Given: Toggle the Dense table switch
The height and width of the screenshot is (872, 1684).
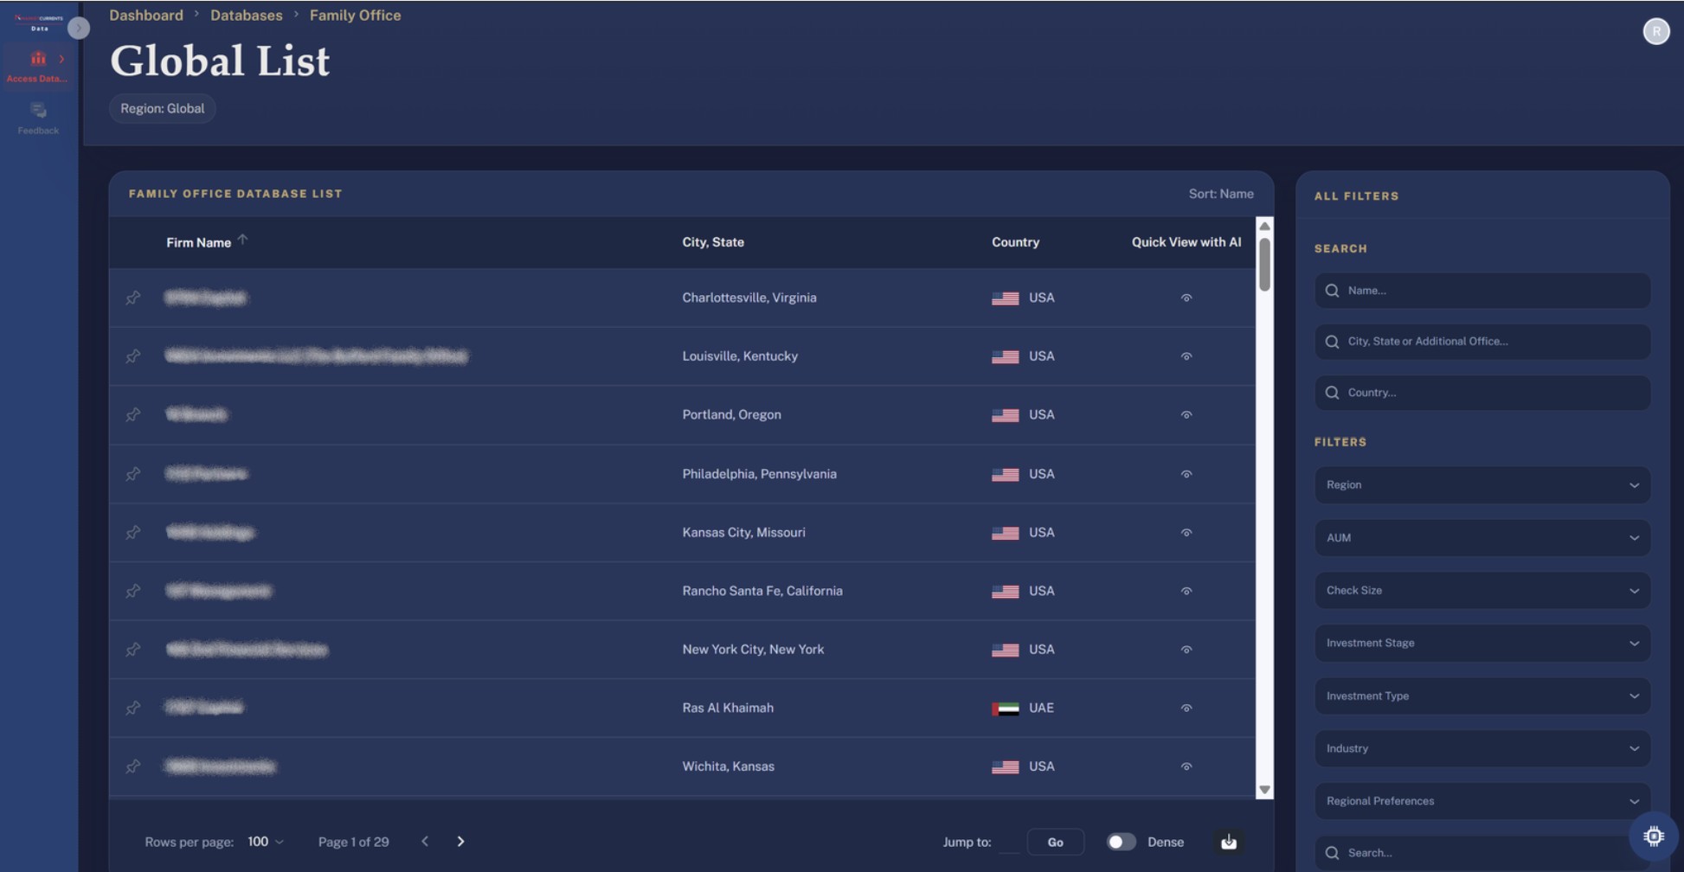Looking at the screenshot, I should tap(1121, 842).
